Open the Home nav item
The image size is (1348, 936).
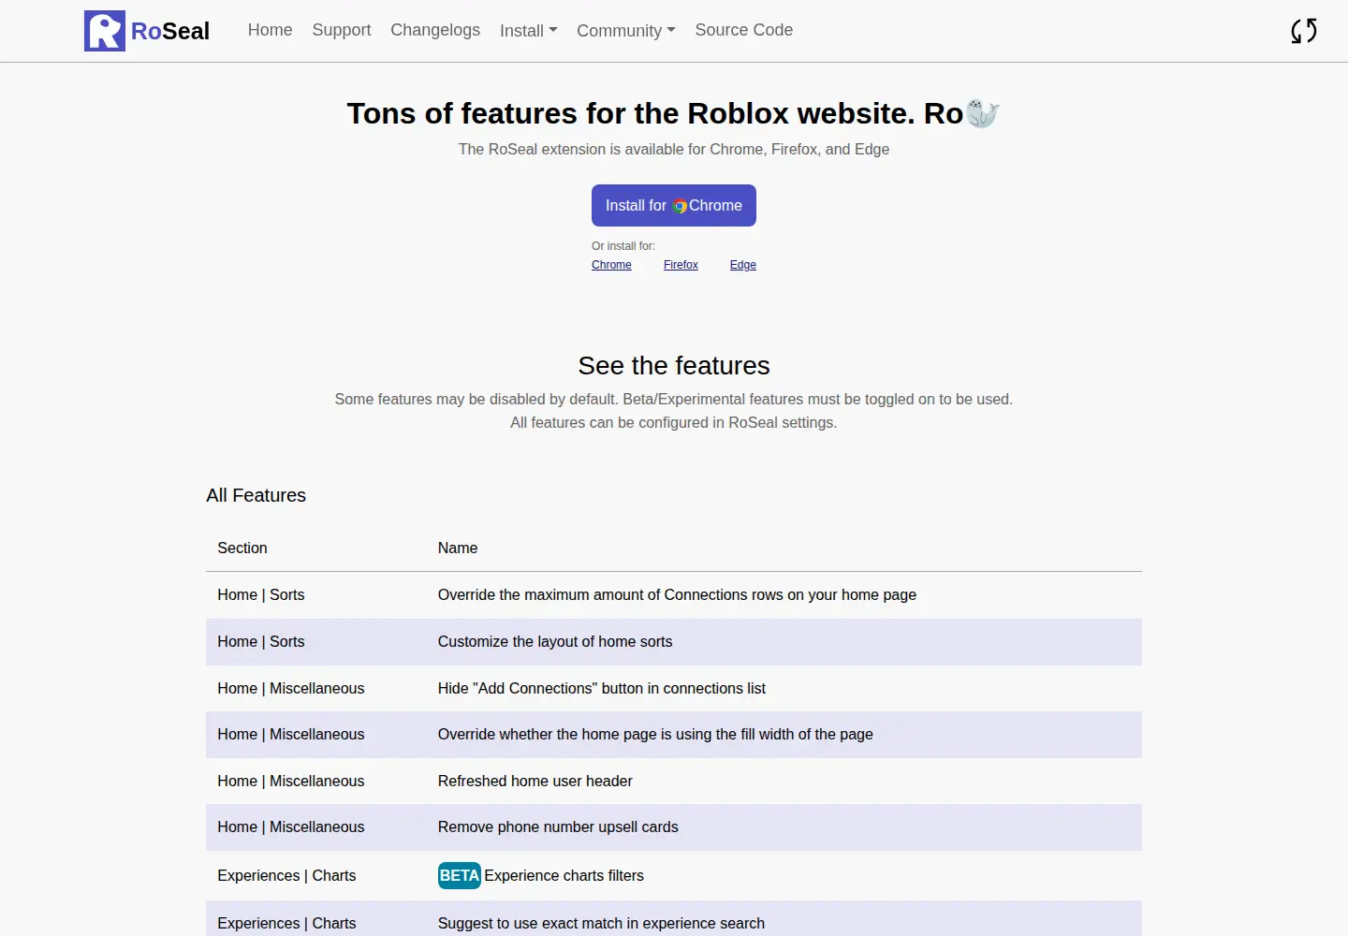click(x=271, y=30)
